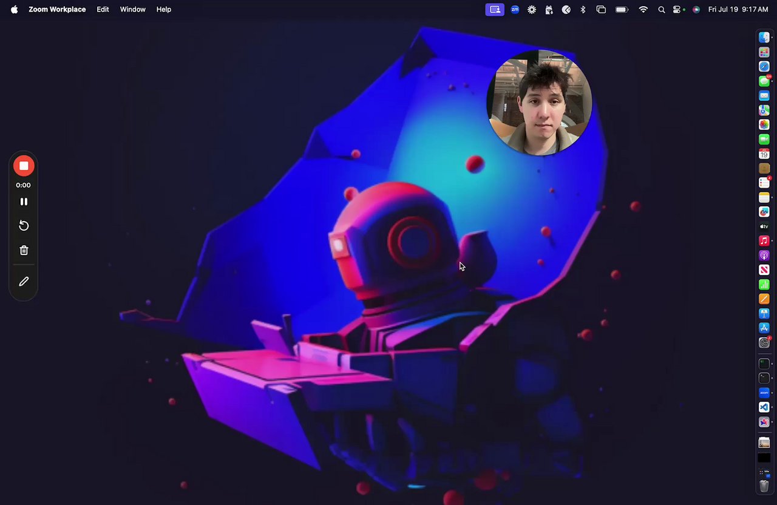Open Calendar showing 19 in the Dock

[764, 154]
